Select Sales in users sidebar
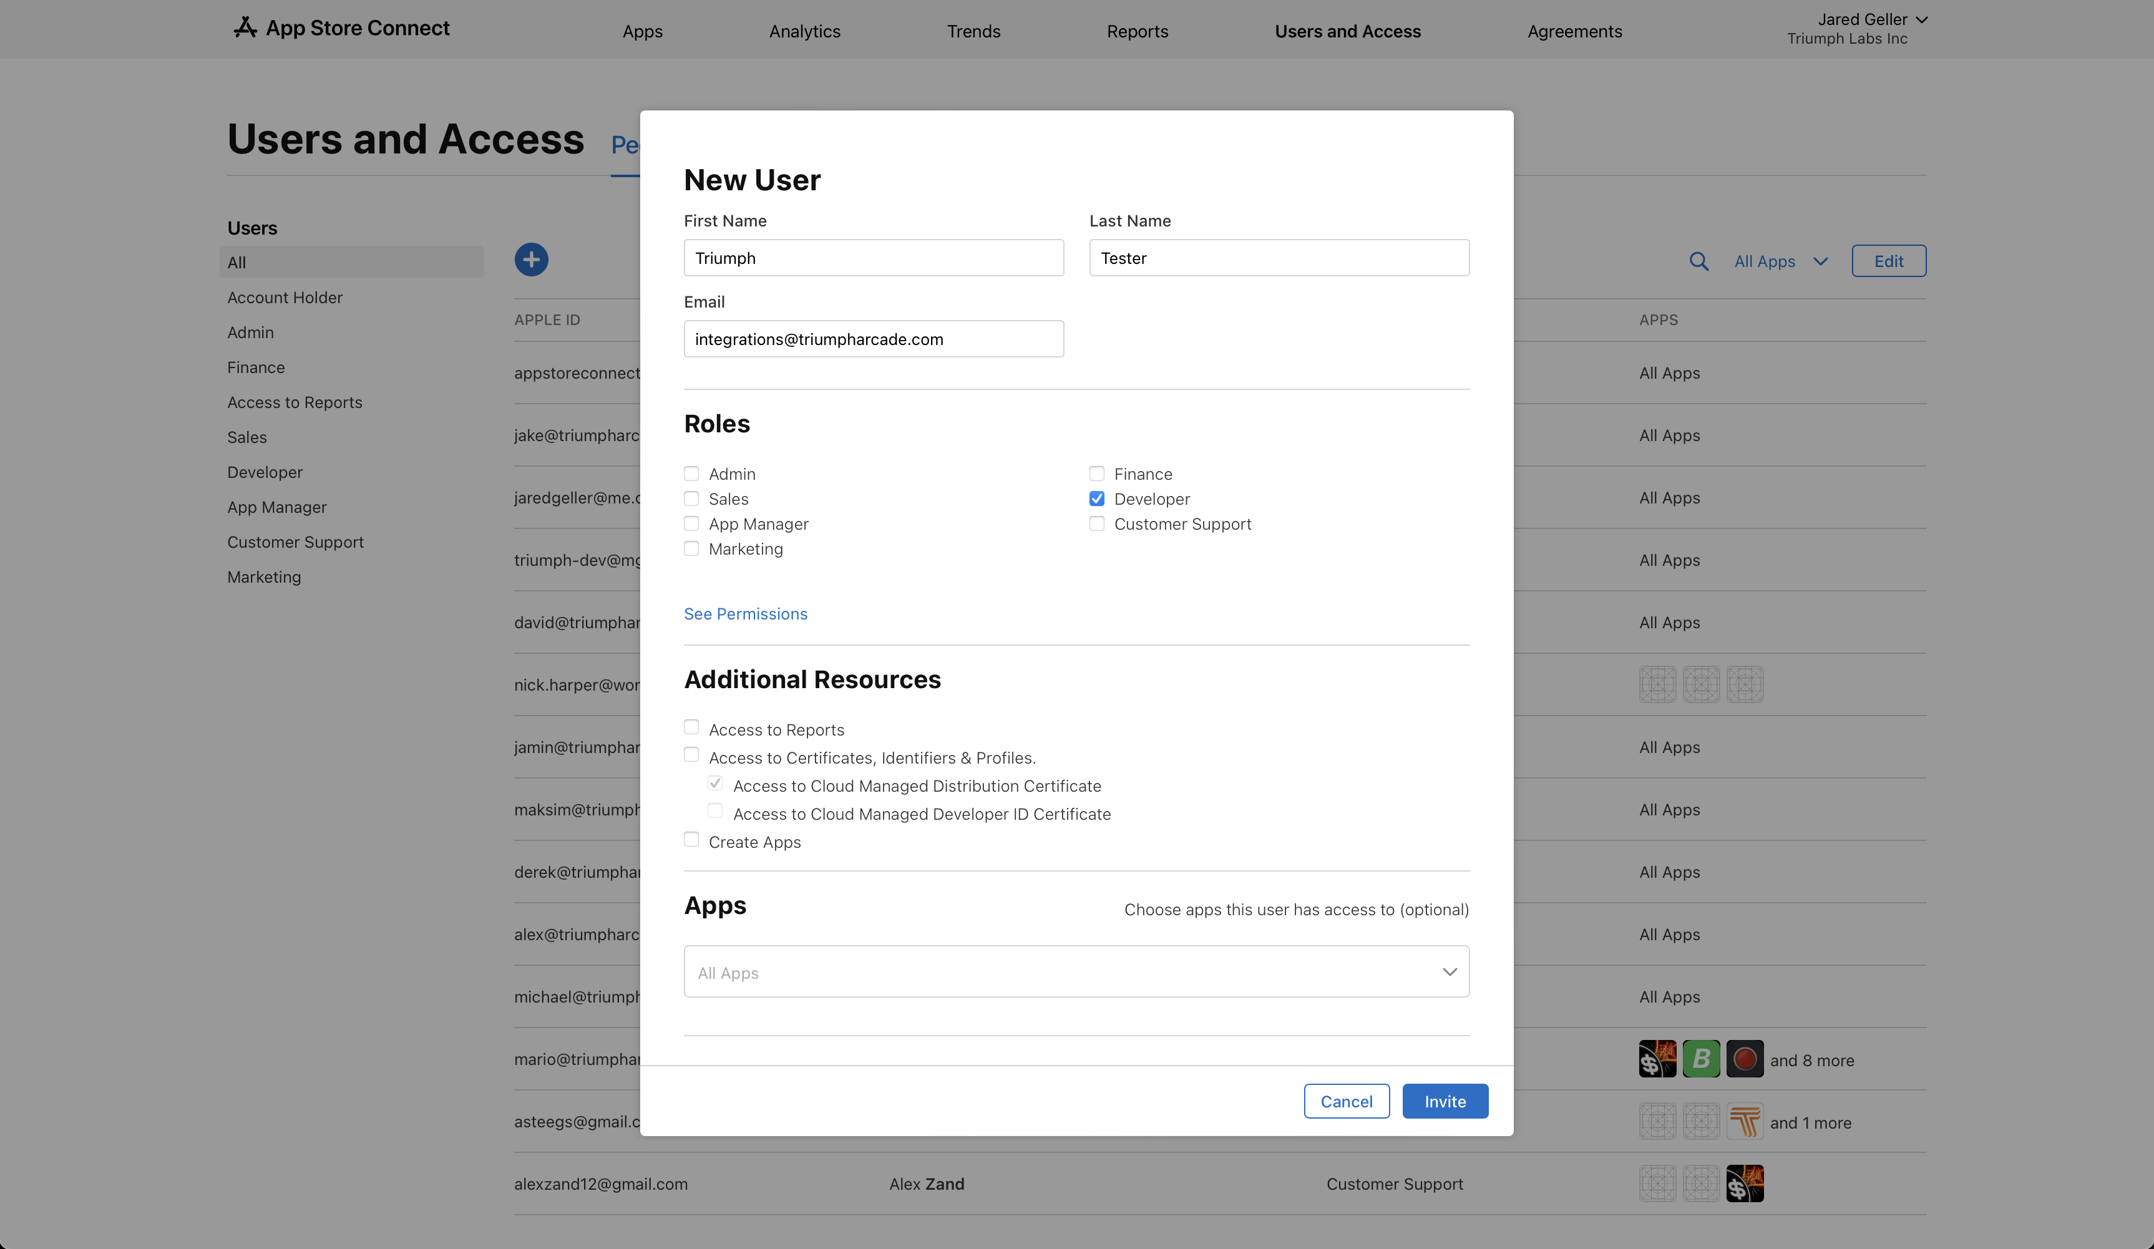Screen dimensions: 2154x1249 (x=246, y=438)
